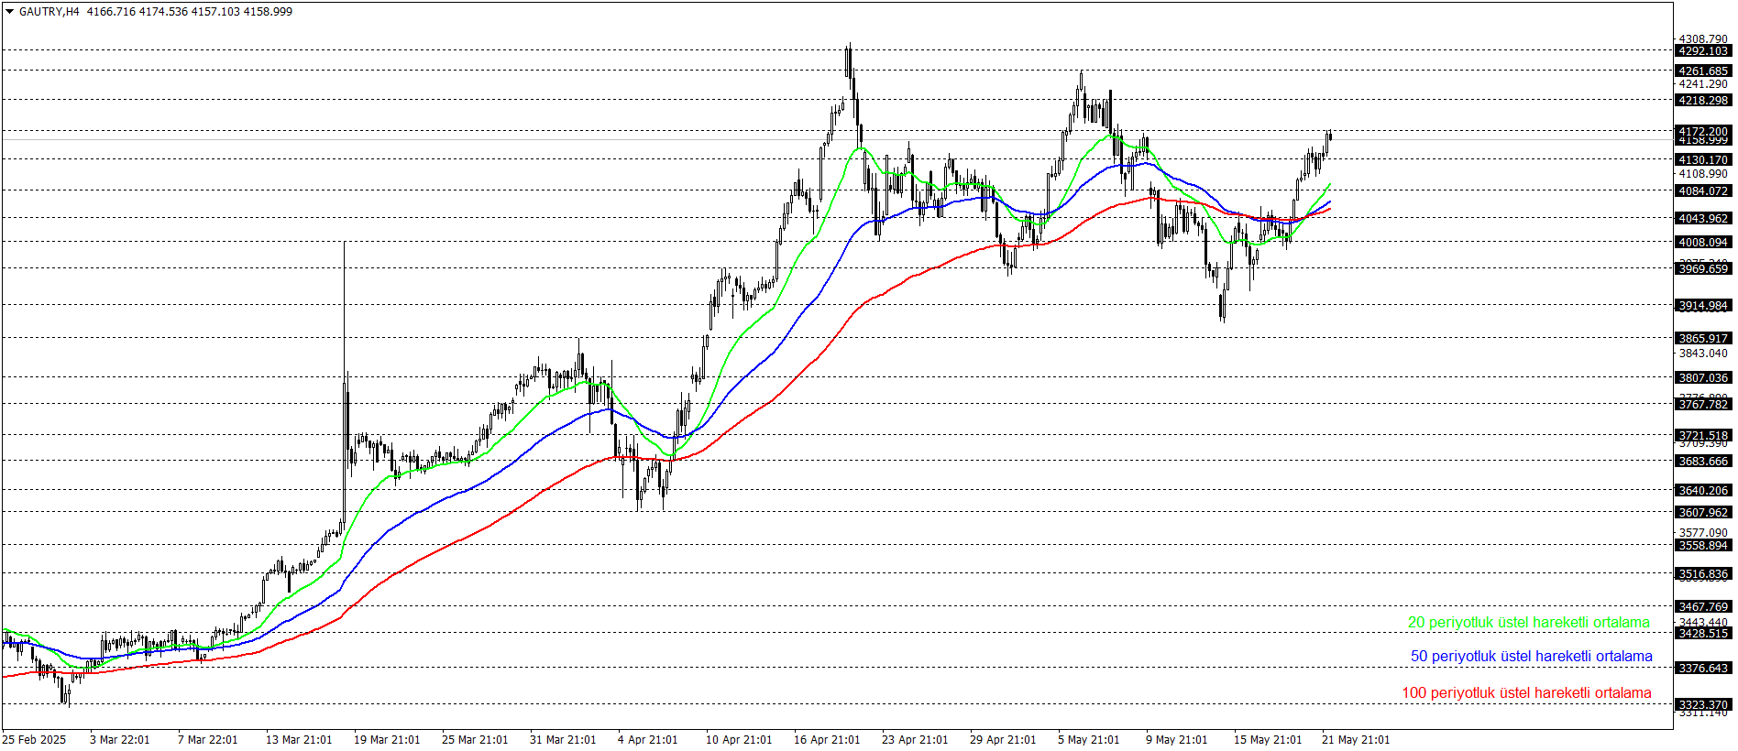The height and width of the screenshot is (751, 1738).
Task: Click the 10 Apr 21:01 time label
Action: click(x=739, y=740)
